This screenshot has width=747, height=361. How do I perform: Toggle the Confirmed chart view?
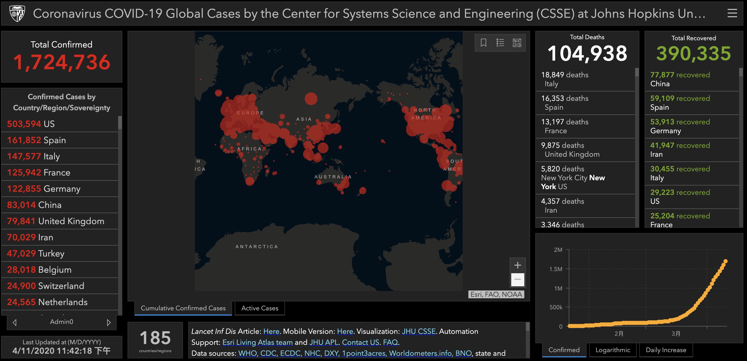(560, 352)
